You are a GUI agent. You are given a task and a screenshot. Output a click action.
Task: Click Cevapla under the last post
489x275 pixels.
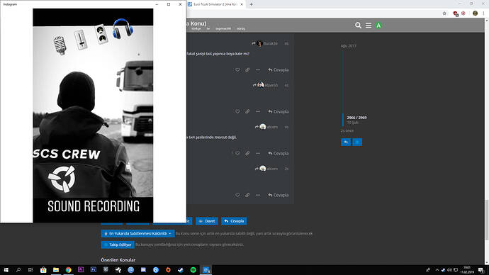tap(279, 195)
